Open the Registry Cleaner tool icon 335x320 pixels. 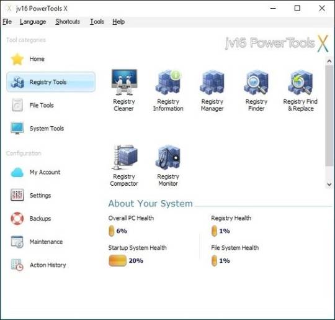[124, 82]
